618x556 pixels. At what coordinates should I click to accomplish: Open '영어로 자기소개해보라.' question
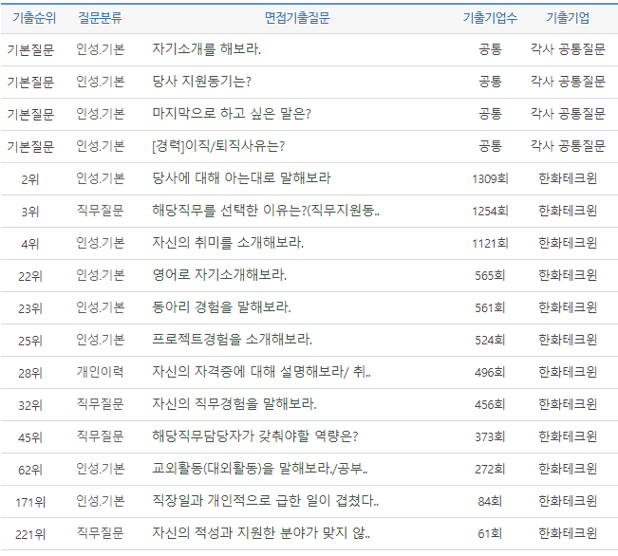tap(219, 275)
